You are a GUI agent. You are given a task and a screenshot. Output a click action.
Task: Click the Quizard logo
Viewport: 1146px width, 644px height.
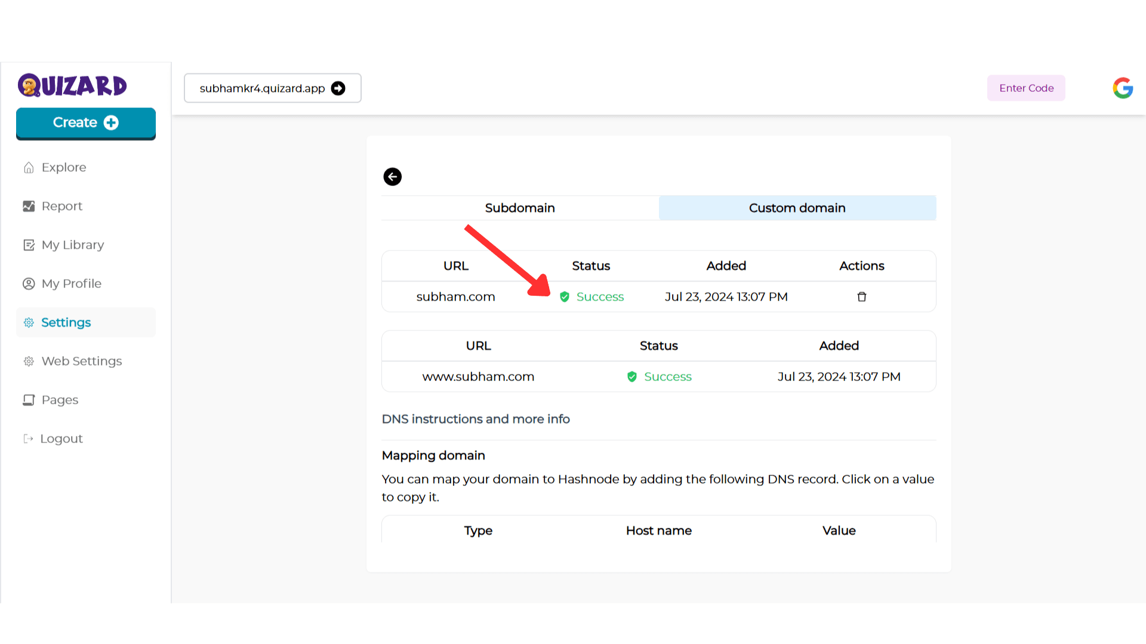[x=72, y=85]
